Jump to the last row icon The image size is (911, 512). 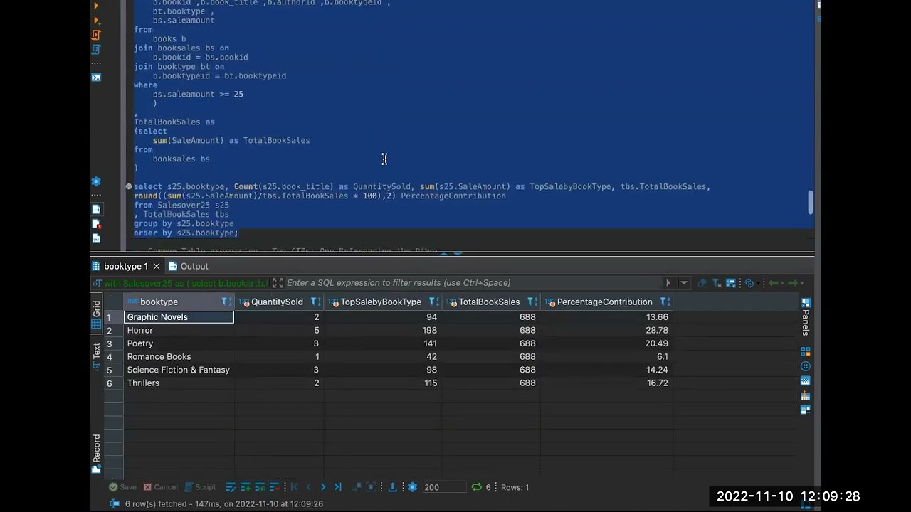[x=338, y=487]
